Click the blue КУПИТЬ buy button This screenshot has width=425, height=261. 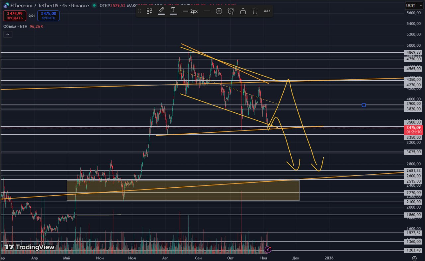[x=48, y=16]
